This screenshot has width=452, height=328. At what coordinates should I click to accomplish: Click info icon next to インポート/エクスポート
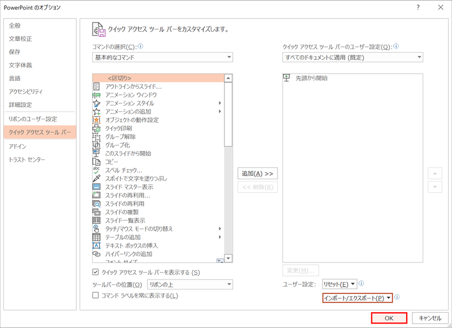pos(397,297)
